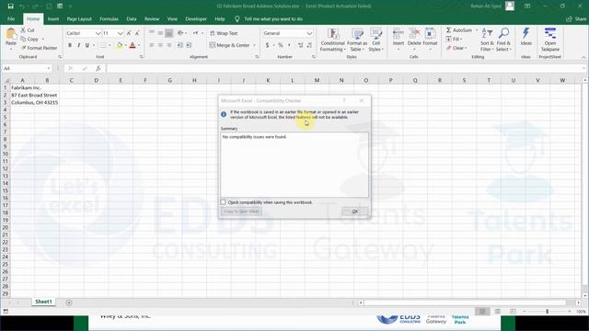The height and width of the screenshot is (331, 589).
Task: Switch to the Insert tab
Action: (x=53, y=18)
